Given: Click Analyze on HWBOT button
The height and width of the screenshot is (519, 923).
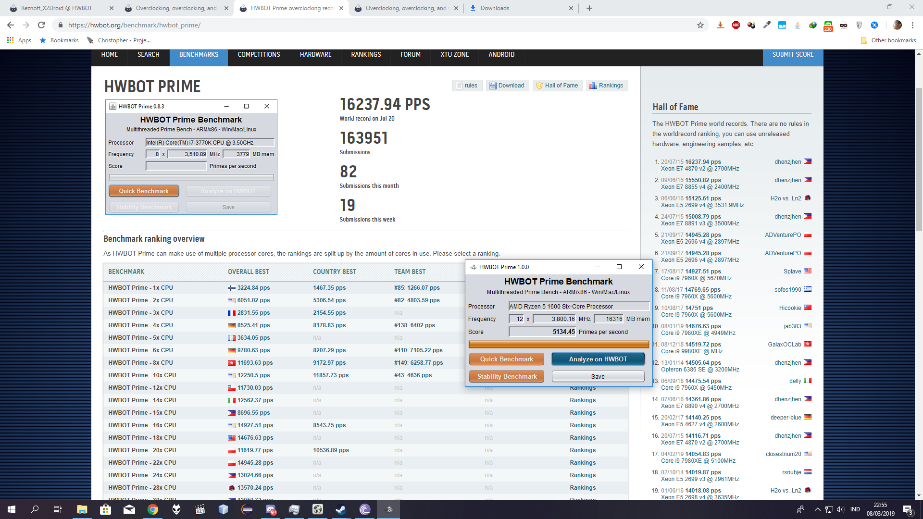Looking at the screenshot, I should click(598, 359).
